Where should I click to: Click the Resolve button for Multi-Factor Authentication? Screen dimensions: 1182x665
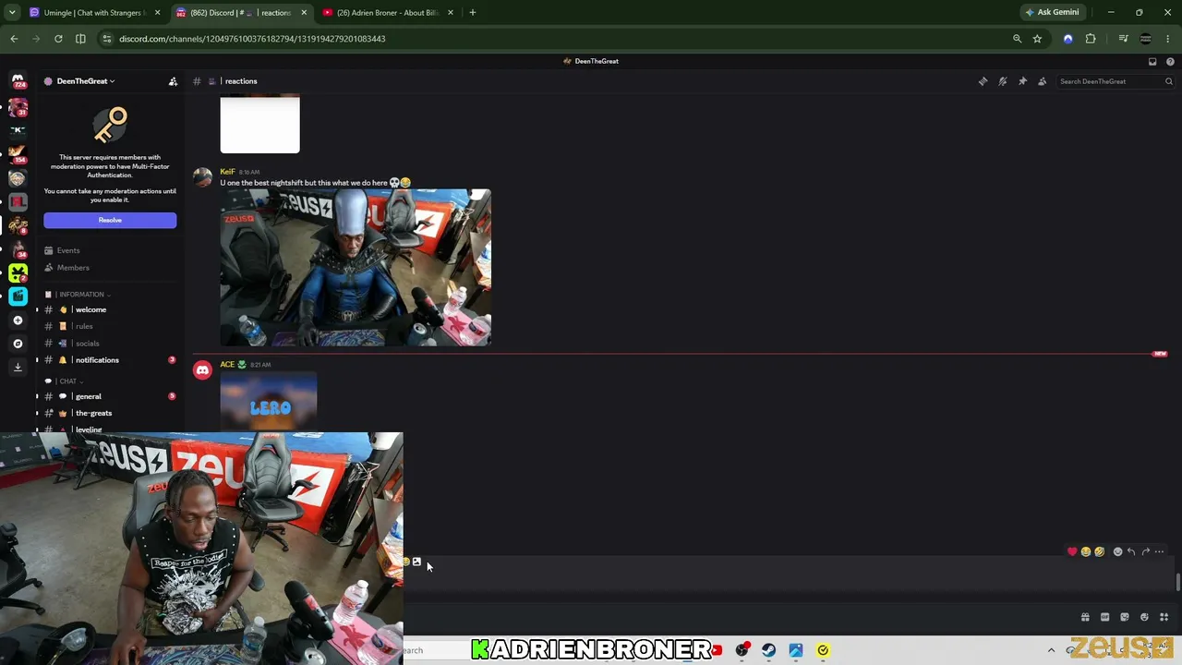[x=110, y=220]
